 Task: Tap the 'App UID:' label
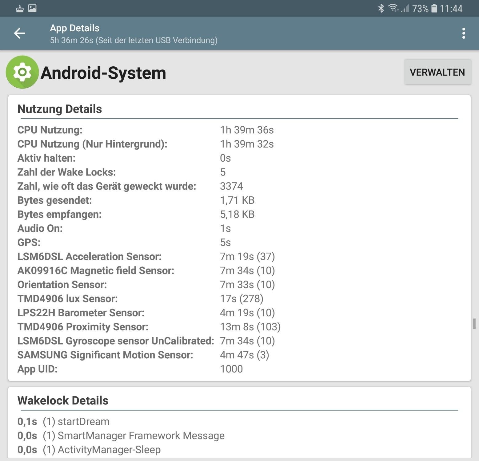click(x=38, y=369)
